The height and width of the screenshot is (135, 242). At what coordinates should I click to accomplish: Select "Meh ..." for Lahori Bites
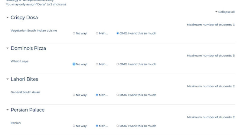(x=97, y=95)
